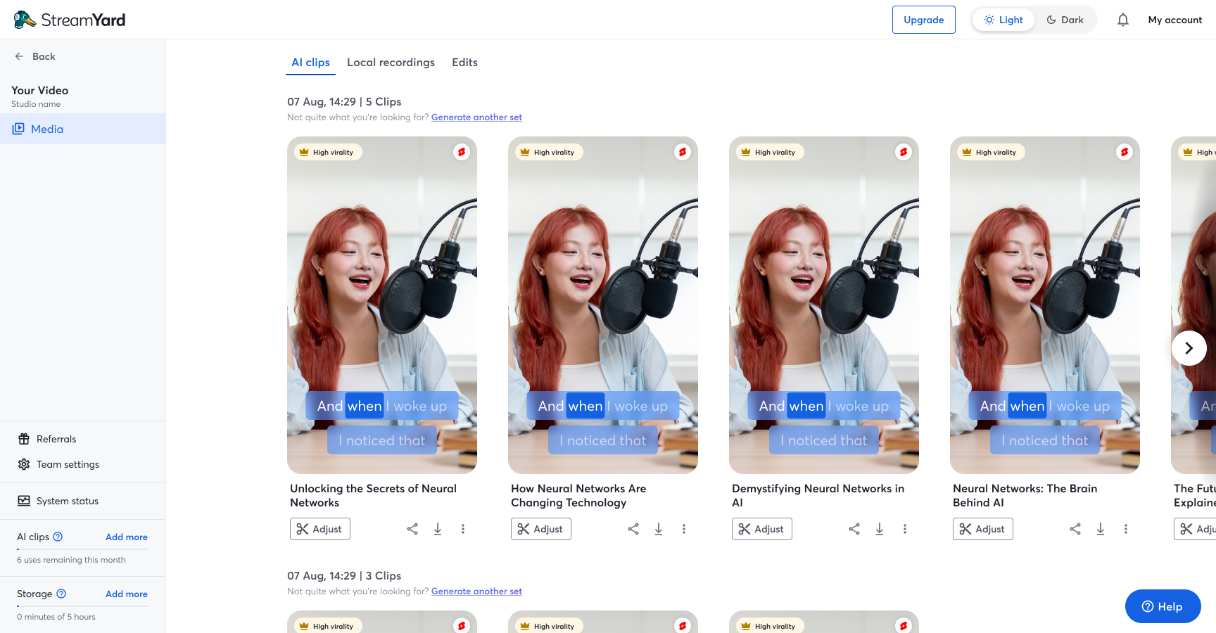Switch to the Edits tab
1216x633 pixels.
464,63
